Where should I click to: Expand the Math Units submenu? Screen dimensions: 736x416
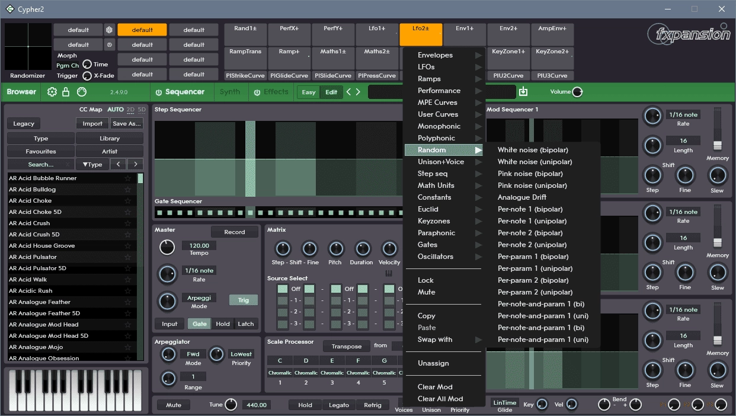point(444,185)
